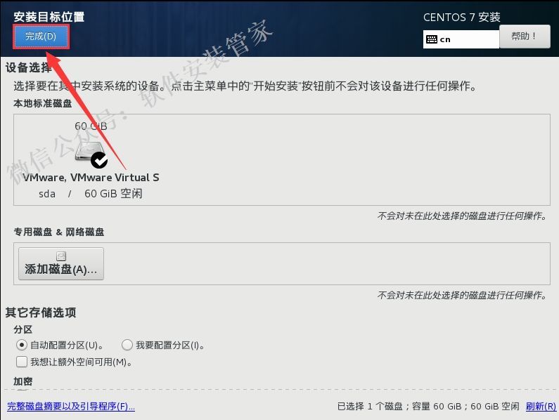This screenshot has height=420, width=559.
Task: Click the sda 60 GiB 空闲 disk label
Action: tap(91, 194)
